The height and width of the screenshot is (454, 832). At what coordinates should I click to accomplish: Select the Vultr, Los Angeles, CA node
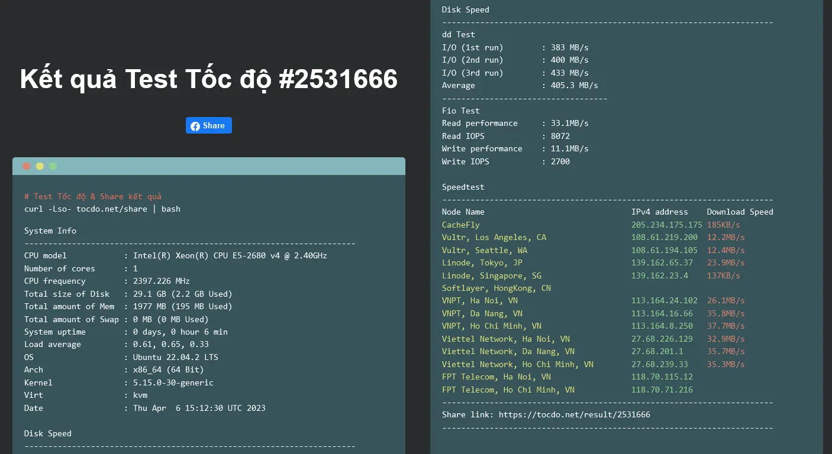(494, 238)
